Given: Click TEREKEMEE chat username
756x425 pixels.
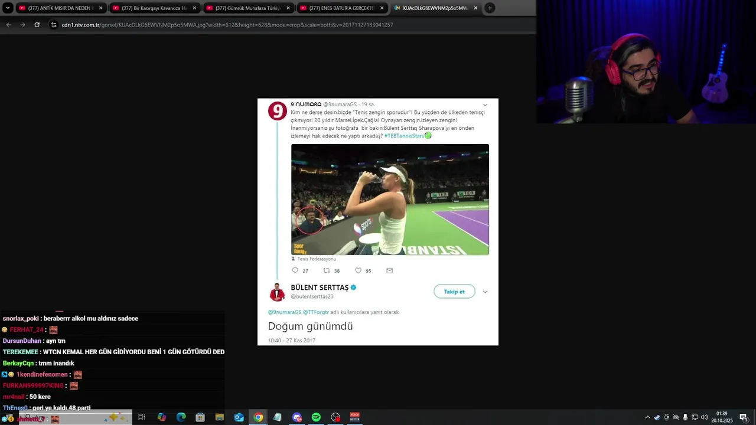Looking at the screenshot, I should pyautogui.click(x=21, y=352).
